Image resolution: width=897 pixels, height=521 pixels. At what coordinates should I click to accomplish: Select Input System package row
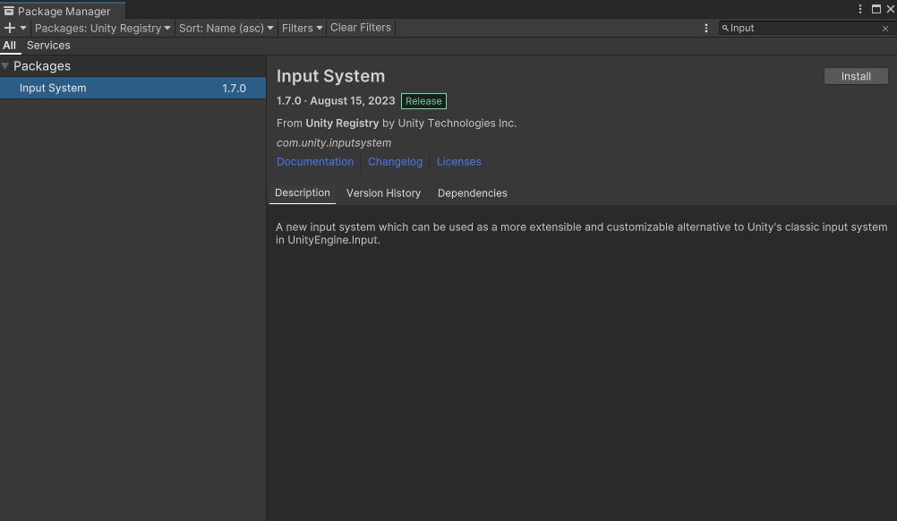point(132,88)
